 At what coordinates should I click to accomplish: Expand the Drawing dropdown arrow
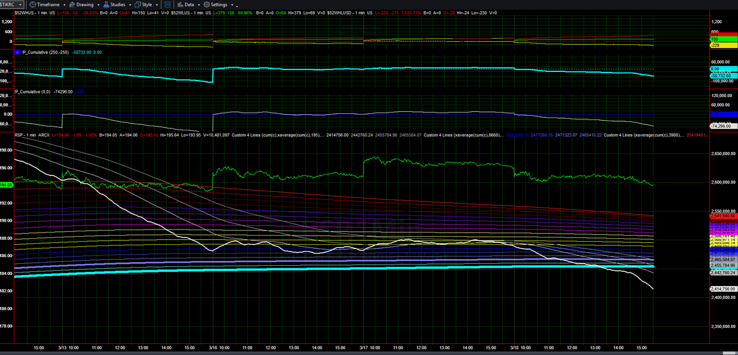point(97,4)
